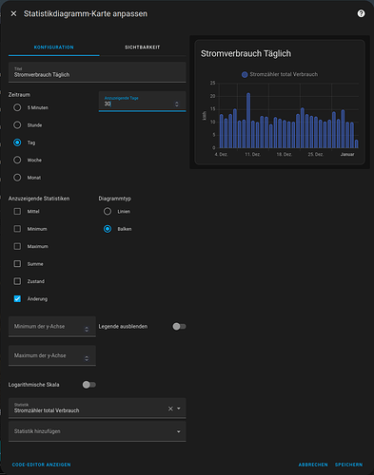Choose the Linien chart type
The image size is (374, 475).
(108, 211)
